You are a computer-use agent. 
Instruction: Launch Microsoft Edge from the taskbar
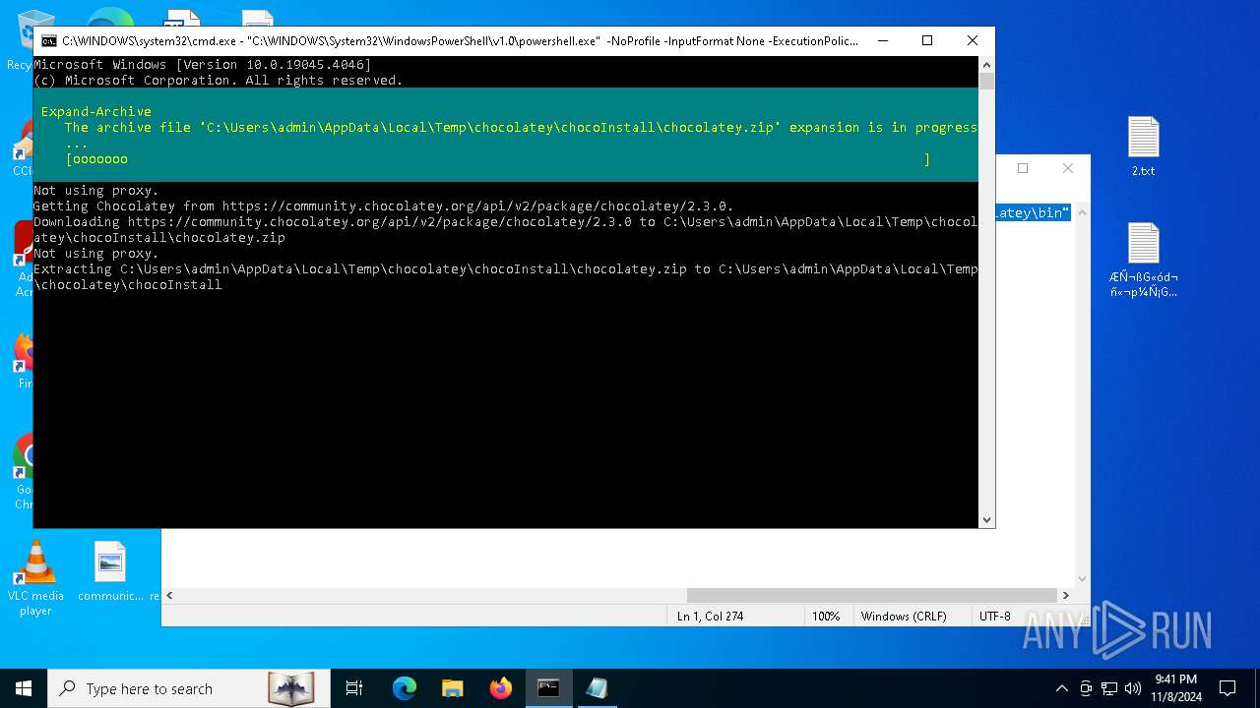404,688
